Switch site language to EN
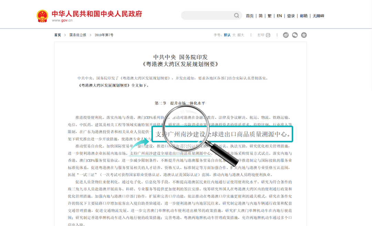Viewport: 372px width, 226px height. pos(279,16)
